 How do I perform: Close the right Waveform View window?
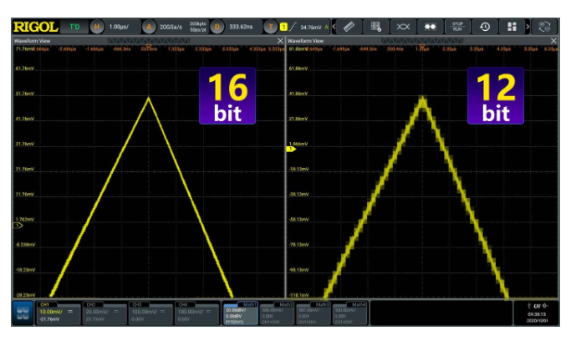tap(553, 41)
